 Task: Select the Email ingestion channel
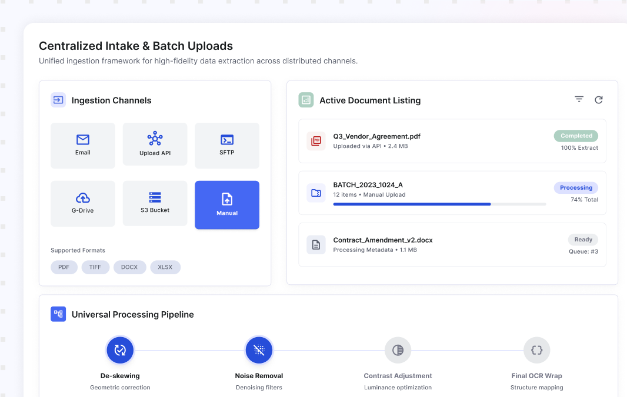pos(83,146)
